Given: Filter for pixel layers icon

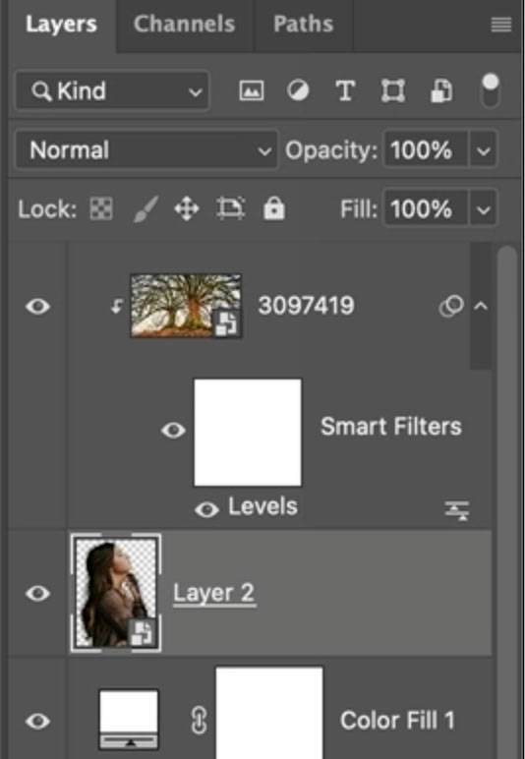Looking at the screenshot, I should [x=252, y=90].
